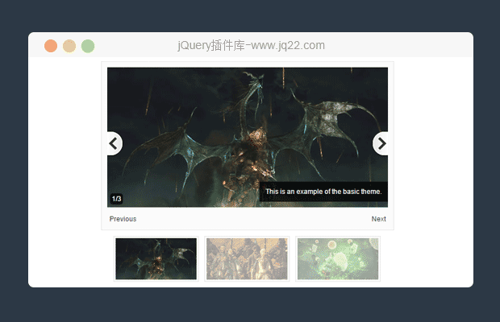Viewport: 500px width, 322px height.
Task: Click the 1/3 slide counter badge
Action: click(116, 199)
